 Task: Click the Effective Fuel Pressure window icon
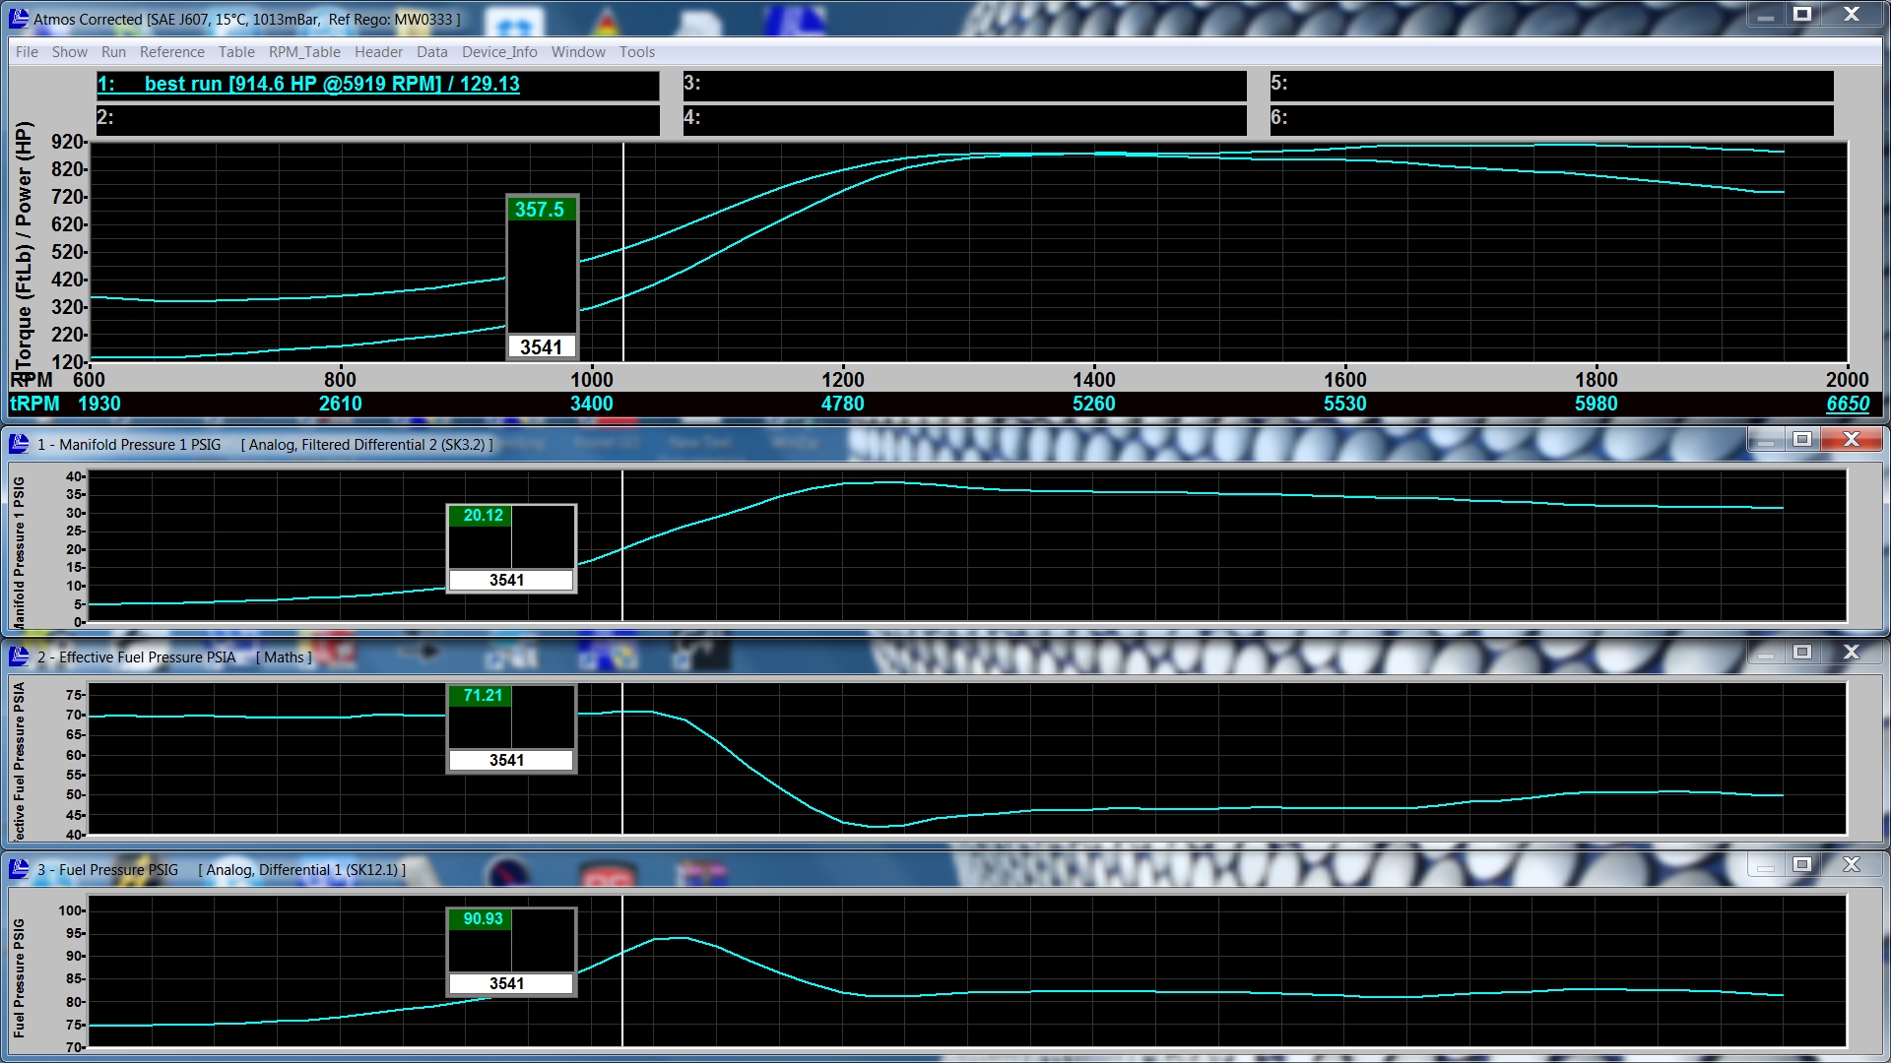coord(19,657)
